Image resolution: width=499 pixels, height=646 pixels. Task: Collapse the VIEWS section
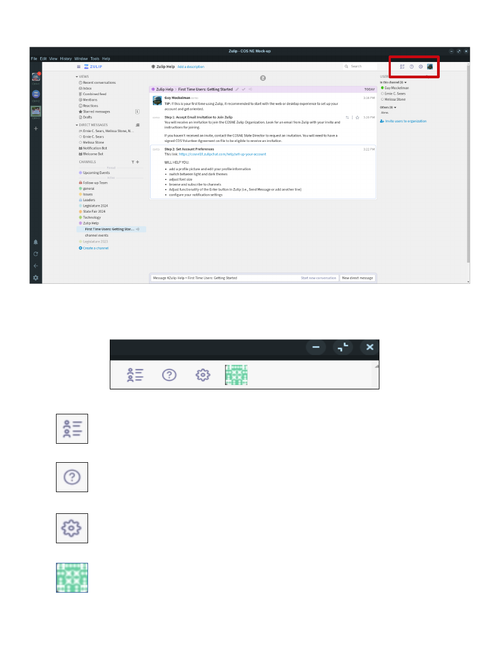click(x=77, y=77)
